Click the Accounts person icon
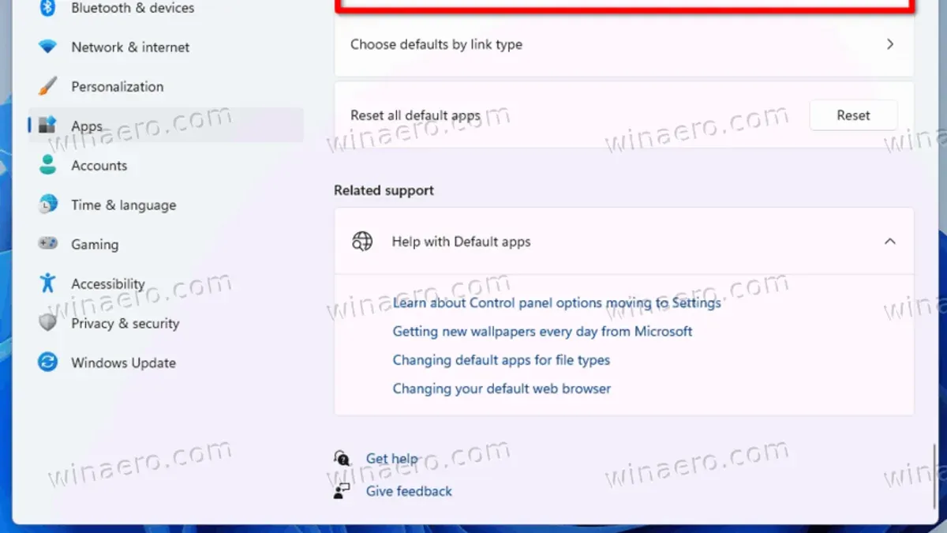The height and width of the screenshot is (533, 947). click(x=48, y=165)
